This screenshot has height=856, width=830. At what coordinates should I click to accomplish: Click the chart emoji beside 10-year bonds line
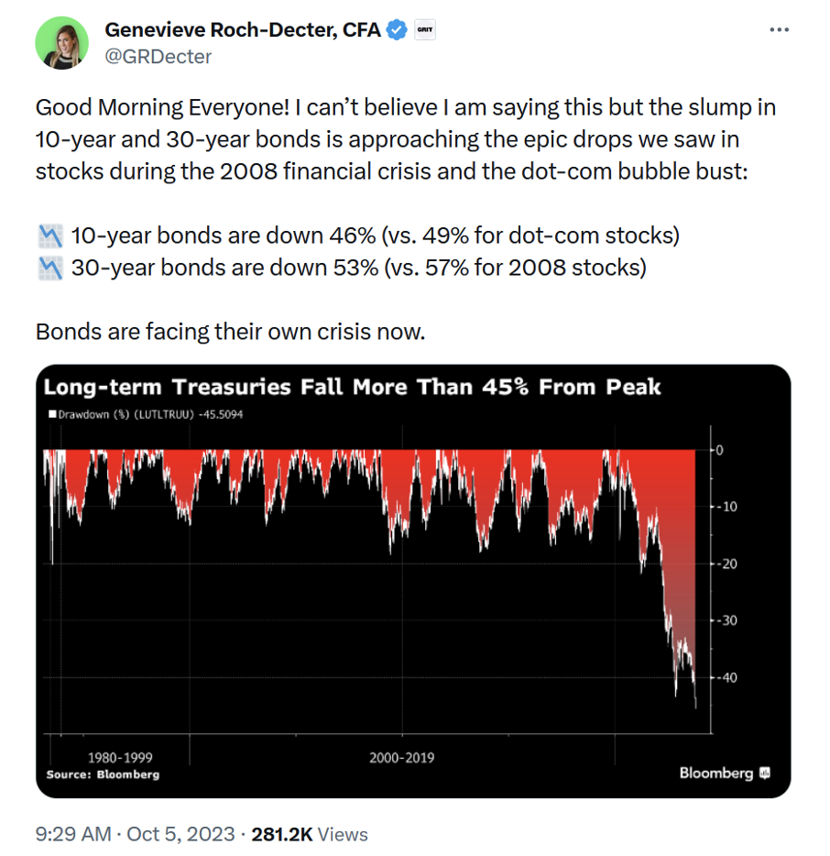click(x=49, y=236)
